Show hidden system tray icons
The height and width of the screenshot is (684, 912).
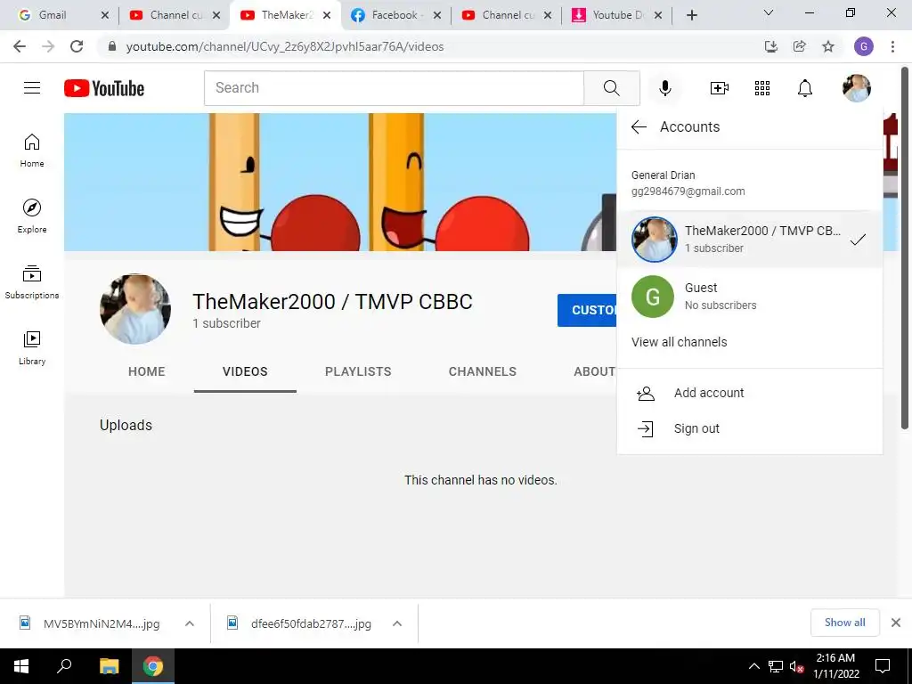pyautogui.click(x=753, y=666)
